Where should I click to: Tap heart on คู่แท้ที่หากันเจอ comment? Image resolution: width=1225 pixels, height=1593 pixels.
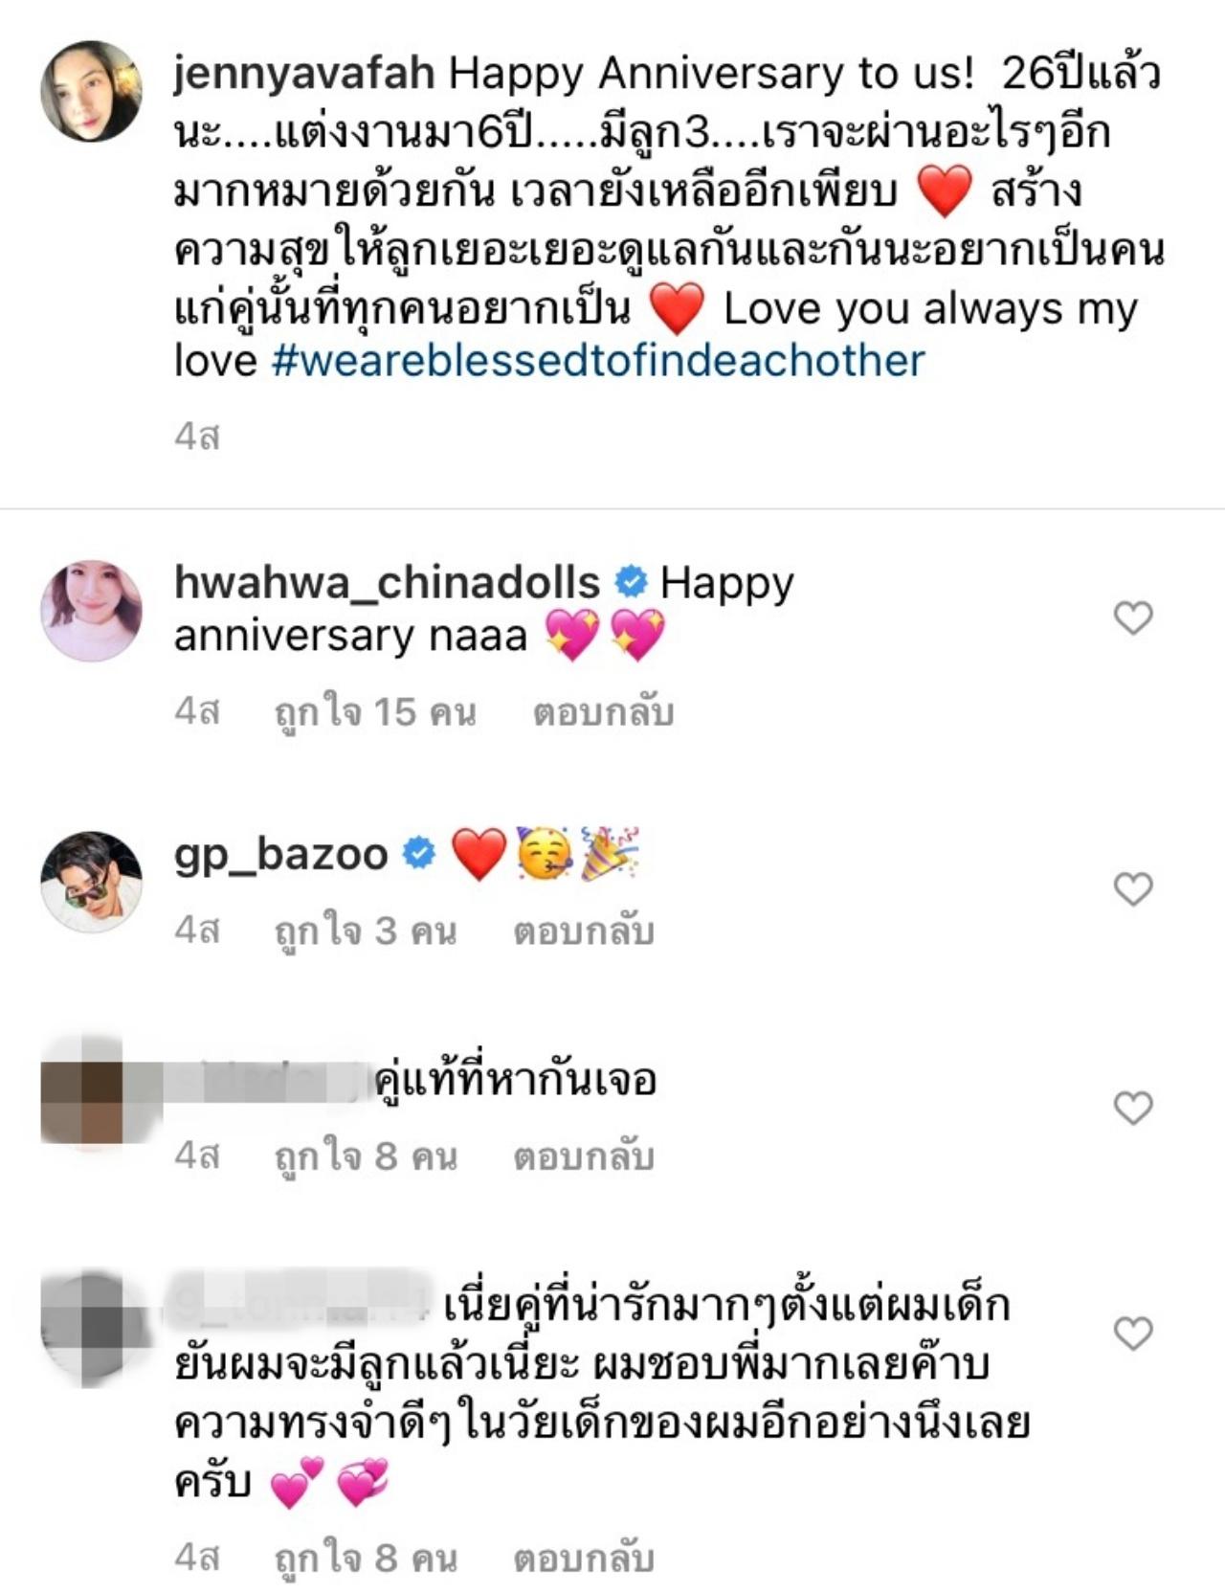pyautogui.click(x=1133, y=1108)
